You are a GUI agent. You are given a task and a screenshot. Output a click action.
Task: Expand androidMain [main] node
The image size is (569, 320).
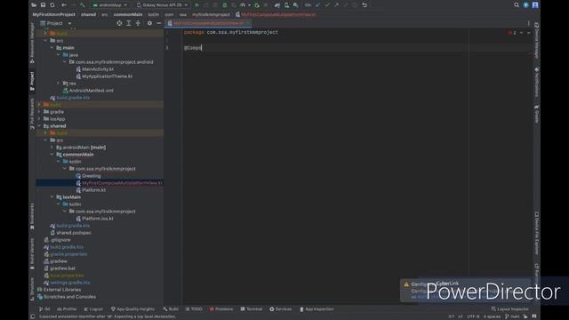(x=52, y=148)
